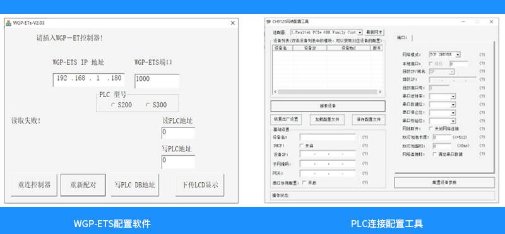This screenshot has width=505, height=234.
Task: Close the WGP-ETs-V2.03 window
Action: 233,23
